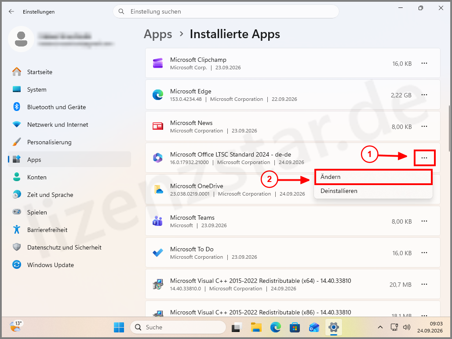Open more options for Microsoft Teams
Image resolution: width=452 pixels, height=339 pixels.
(x=424, y=221)
